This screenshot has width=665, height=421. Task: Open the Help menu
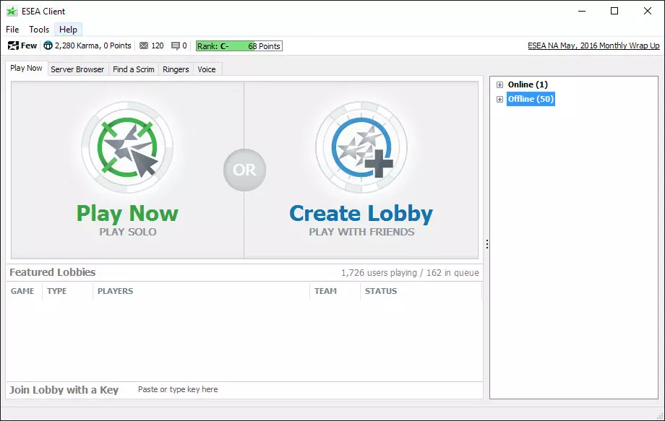(x=68, y=29)
